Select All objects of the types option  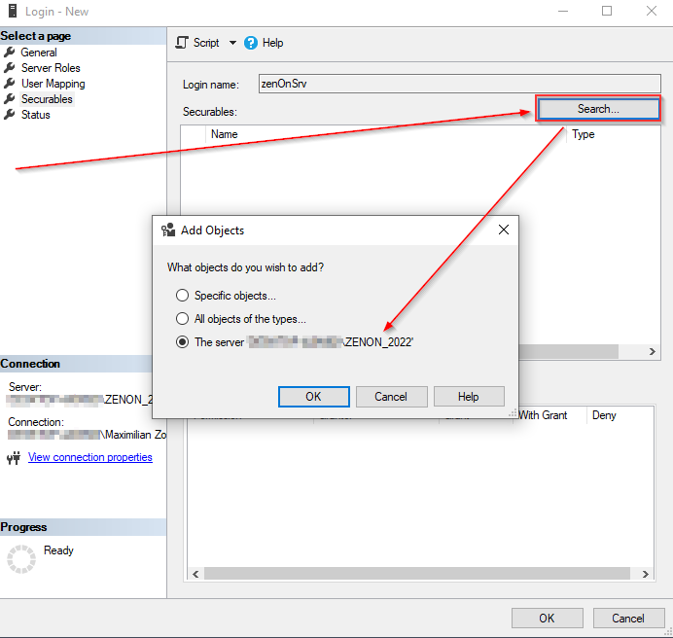coord(182,319)
